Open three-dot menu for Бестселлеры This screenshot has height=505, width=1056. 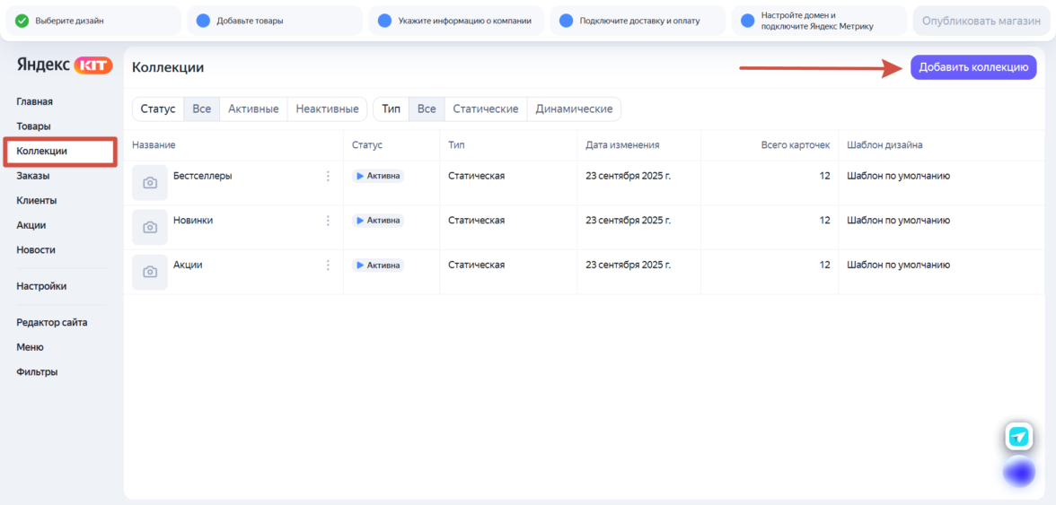pos(328,176)
